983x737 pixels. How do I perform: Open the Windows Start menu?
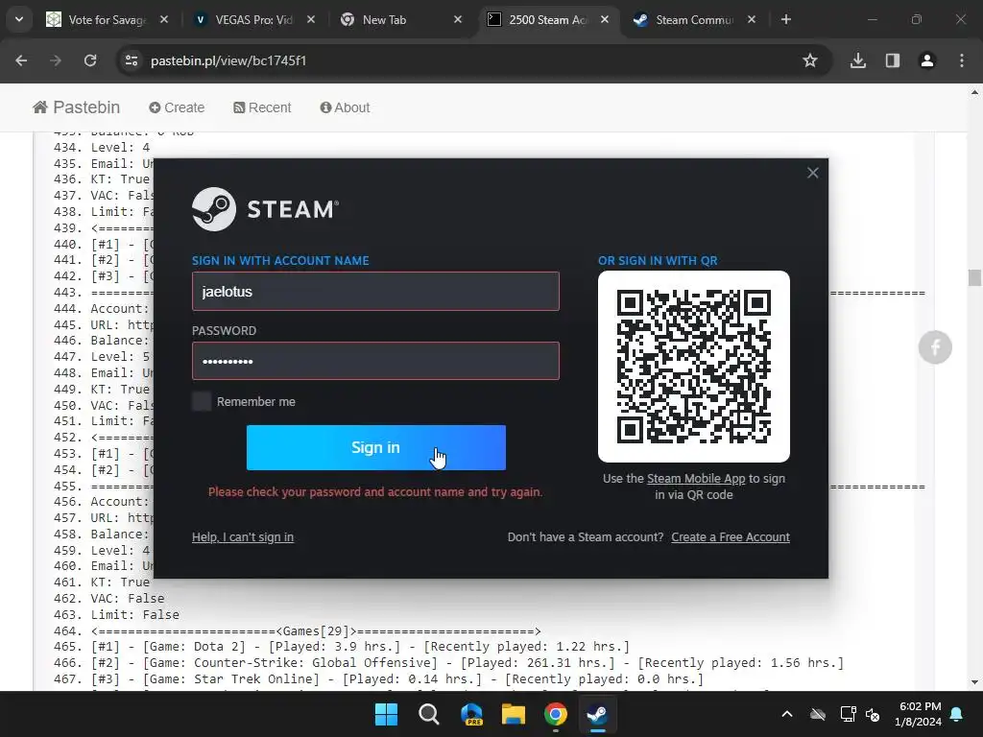click(x=386, y=714)
